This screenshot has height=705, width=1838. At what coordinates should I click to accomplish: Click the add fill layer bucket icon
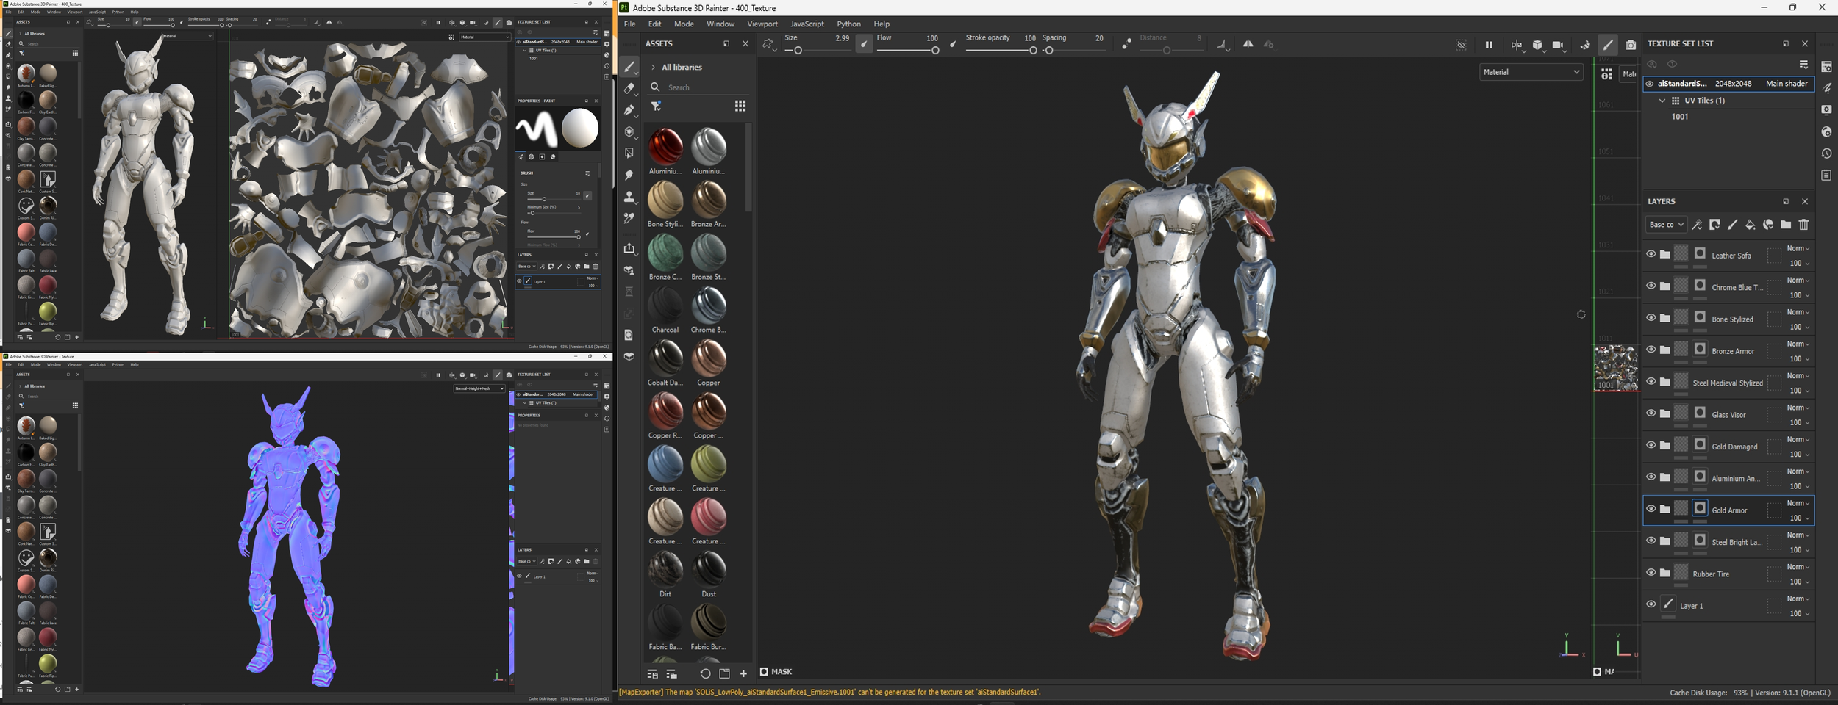pyautogui.click(x=1750, y=225)
